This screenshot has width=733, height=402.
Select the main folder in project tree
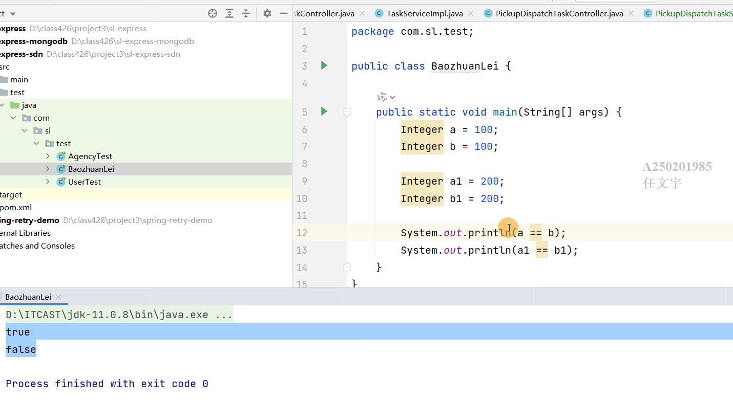point(19,79)
